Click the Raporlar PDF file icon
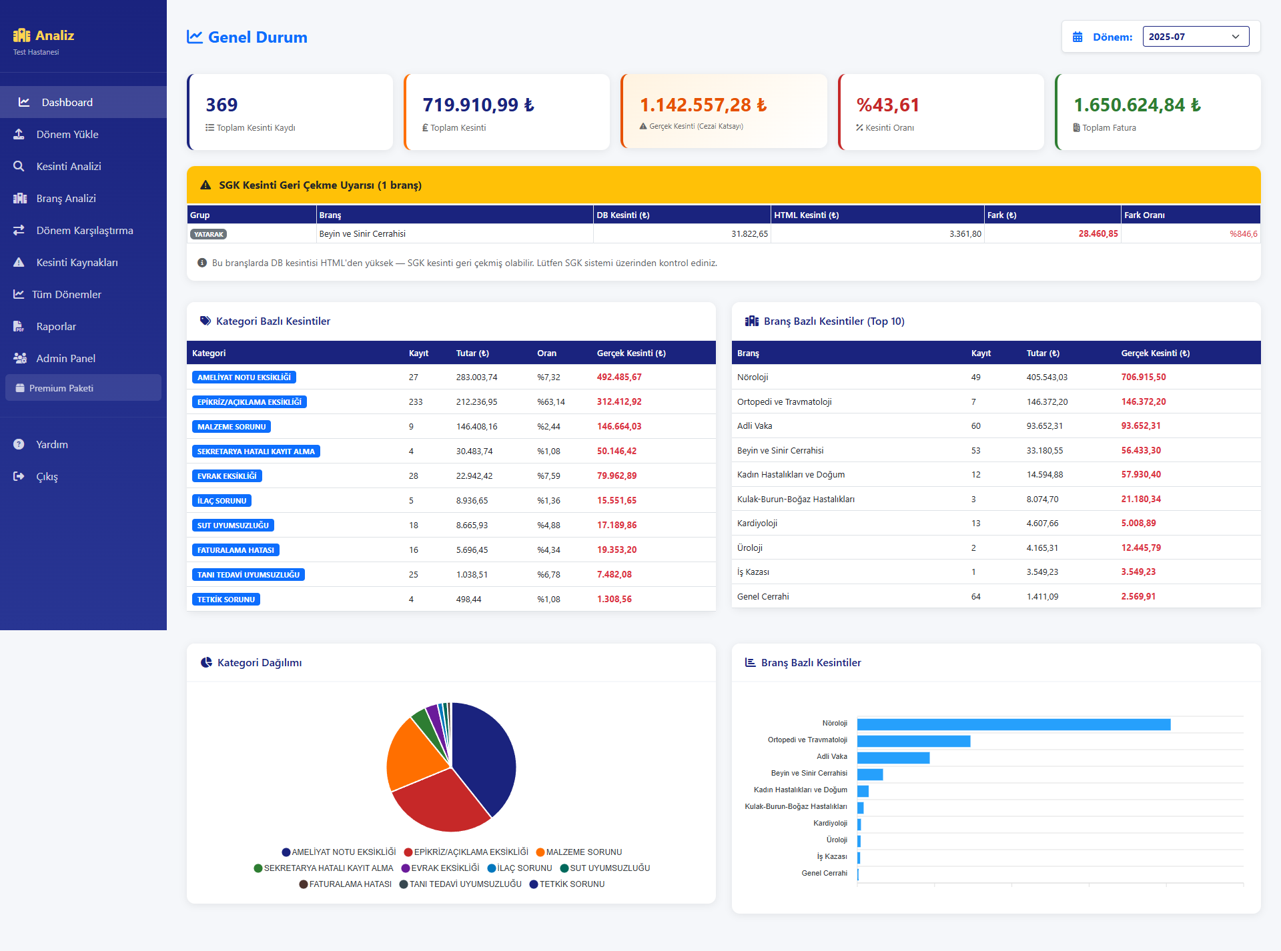The height and width of the screenshot is (951, 1281). point(19,326)
